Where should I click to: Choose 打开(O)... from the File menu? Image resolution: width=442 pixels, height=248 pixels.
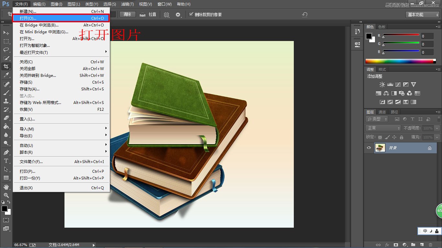pyautogui.click(x=61, y=18)
